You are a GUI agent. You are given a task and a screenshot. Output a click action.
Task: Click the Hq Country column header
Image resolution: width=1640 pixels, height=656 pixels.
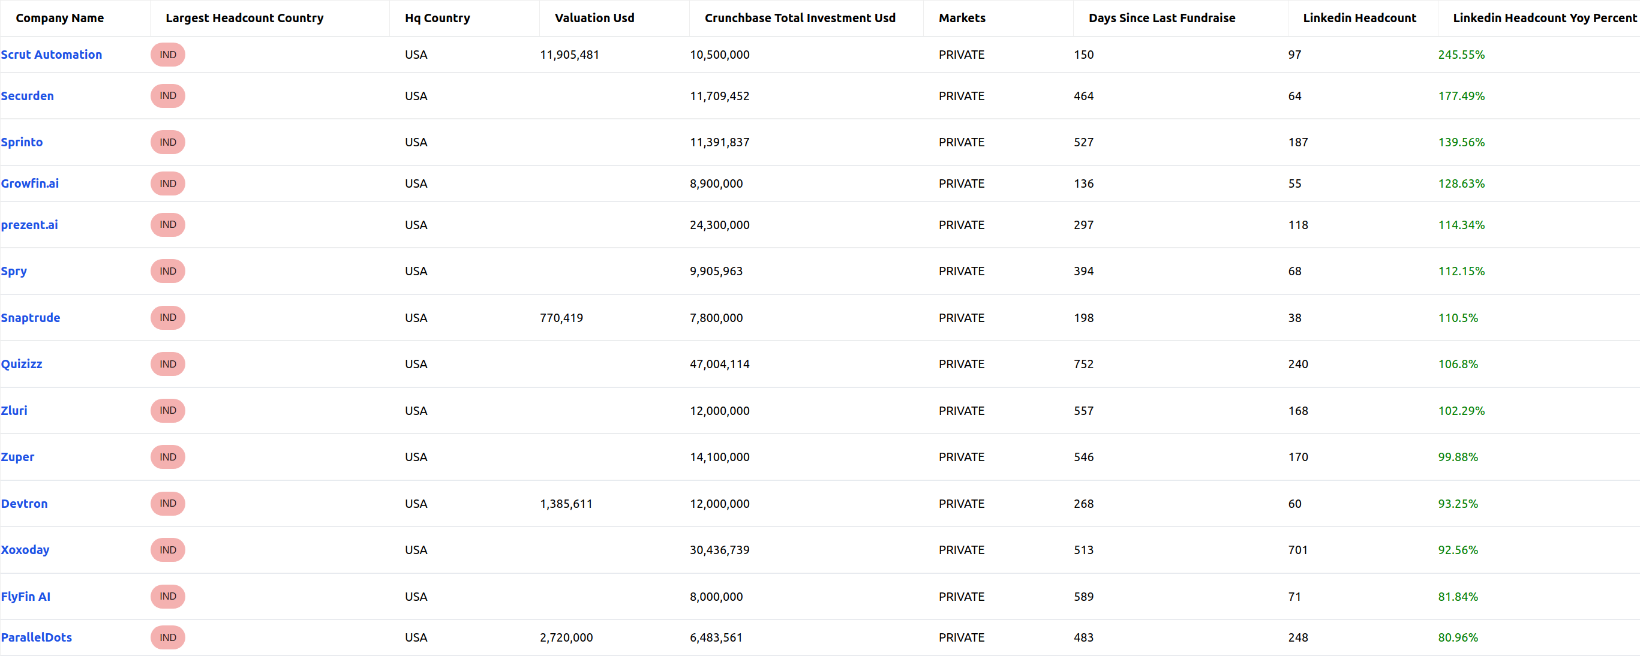[x=437, y=18]
